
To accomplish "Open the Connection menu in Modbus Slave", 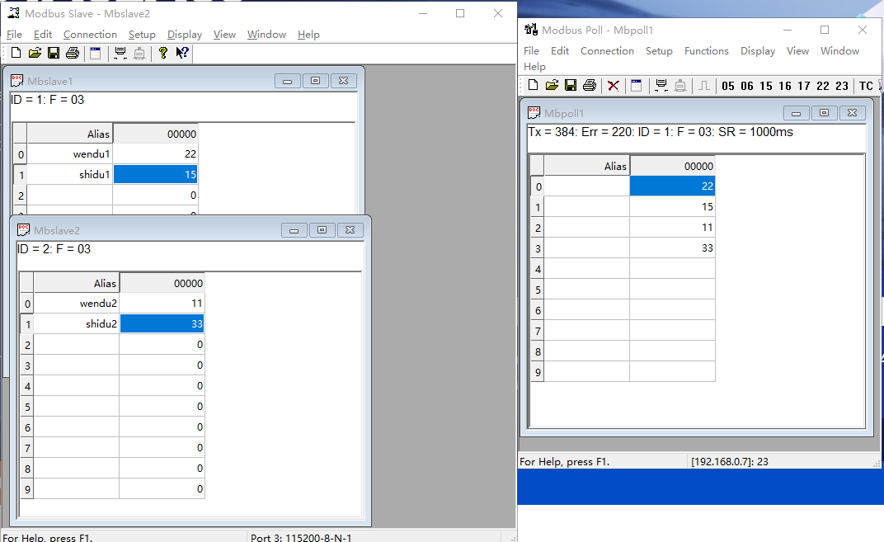I will click(x=90, y=35).
